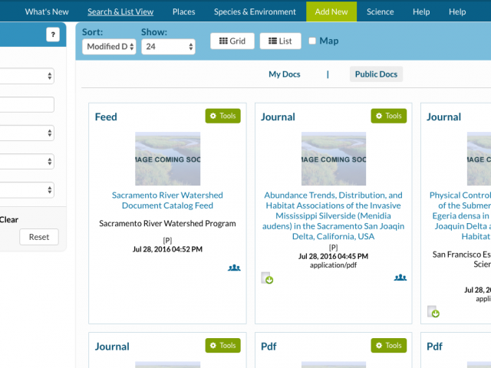This screenshot has height=368, width=491.
Task: Click the Reset button in the sidebar
Action: pos(39,237)
